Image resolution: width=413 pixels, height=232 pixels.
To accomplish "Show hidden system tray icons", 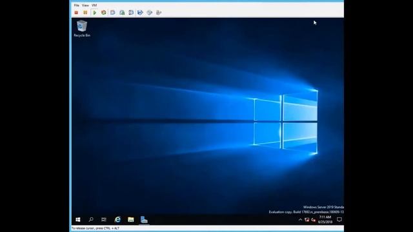I will 300,220.
